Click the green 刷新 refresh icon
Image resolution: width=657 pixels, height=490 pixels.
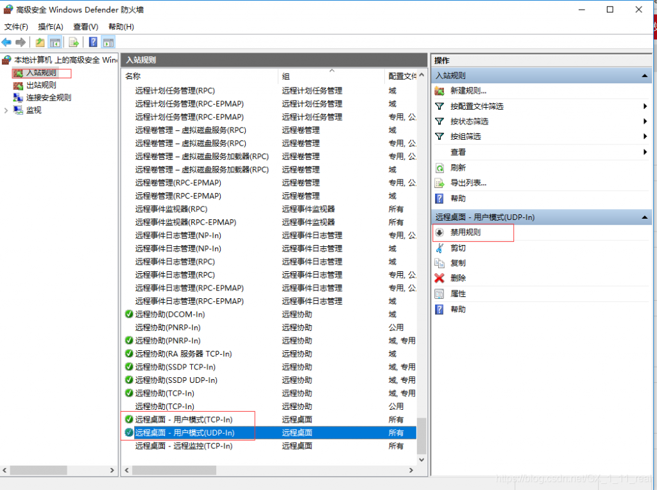(x=439, y=168)
